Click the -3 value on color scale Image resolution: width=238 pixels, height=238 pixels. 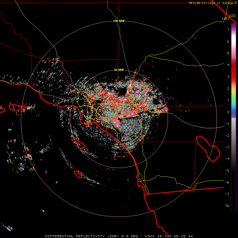(x=227, y=147)
